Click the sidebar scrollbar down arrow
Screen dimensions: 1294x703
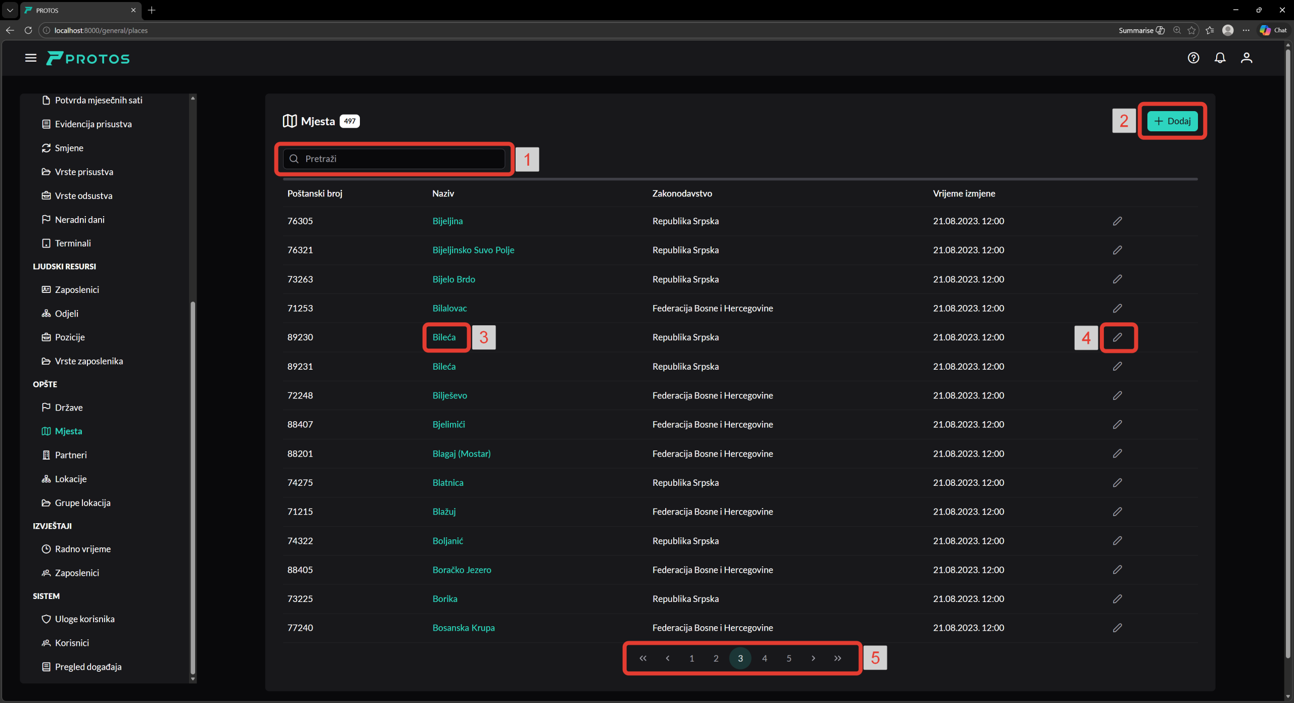(193, 679)
